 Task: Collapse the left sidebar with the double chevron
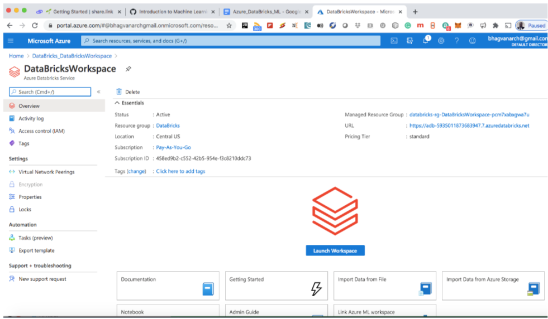98,92
